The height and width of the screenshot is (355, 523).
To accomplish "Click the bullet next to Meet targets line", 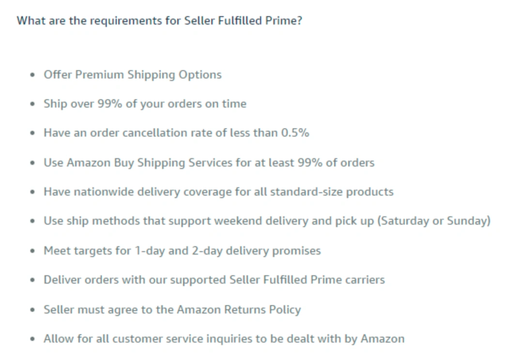I will (x=32, y=251).
